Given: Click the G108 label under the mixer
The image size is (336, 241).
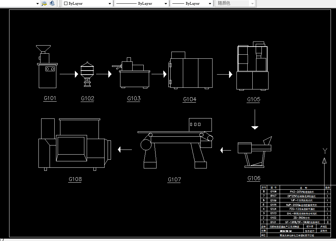Looking at the screenshot, I should pyautogui.click(x=75, y=179).
